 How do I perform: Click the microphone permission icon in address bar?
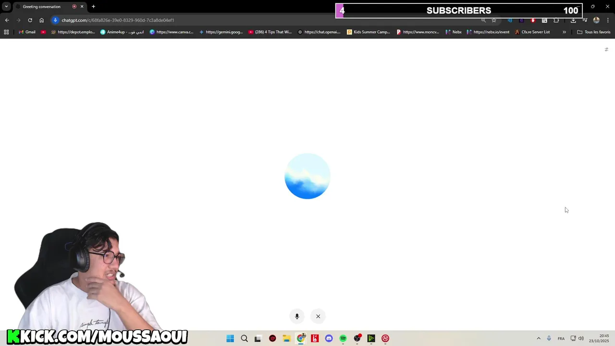click(x=55, y=20)
